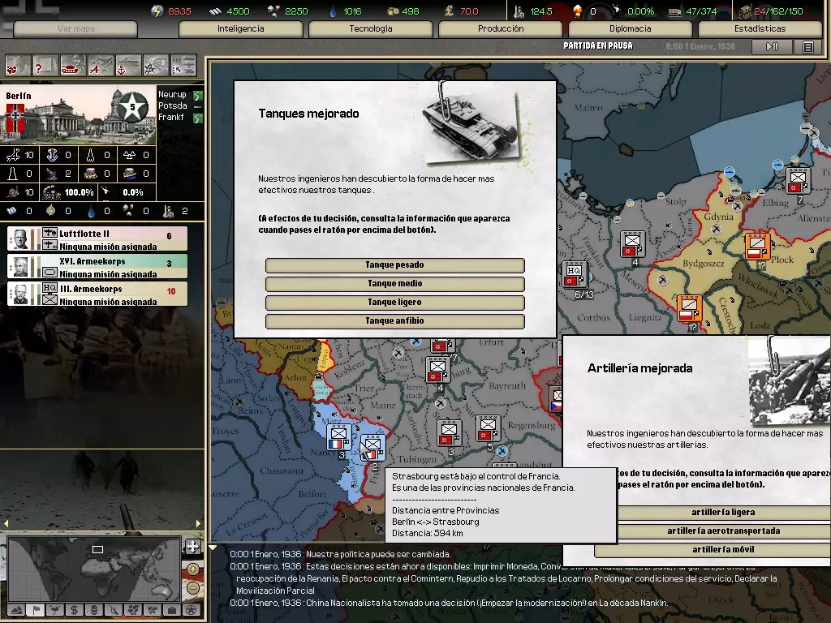Viewport: 831px width, 623px height.
Task: Switch to supply map mode stacked coins icon
Action: [x=94, y=610]
